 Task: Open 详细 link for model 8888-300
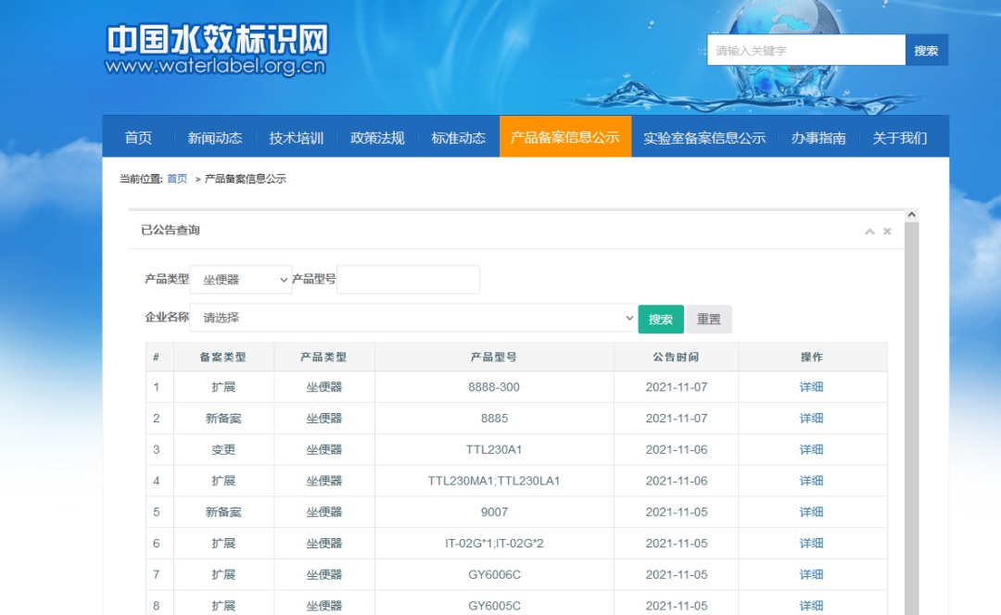click(x=811, y=387)
